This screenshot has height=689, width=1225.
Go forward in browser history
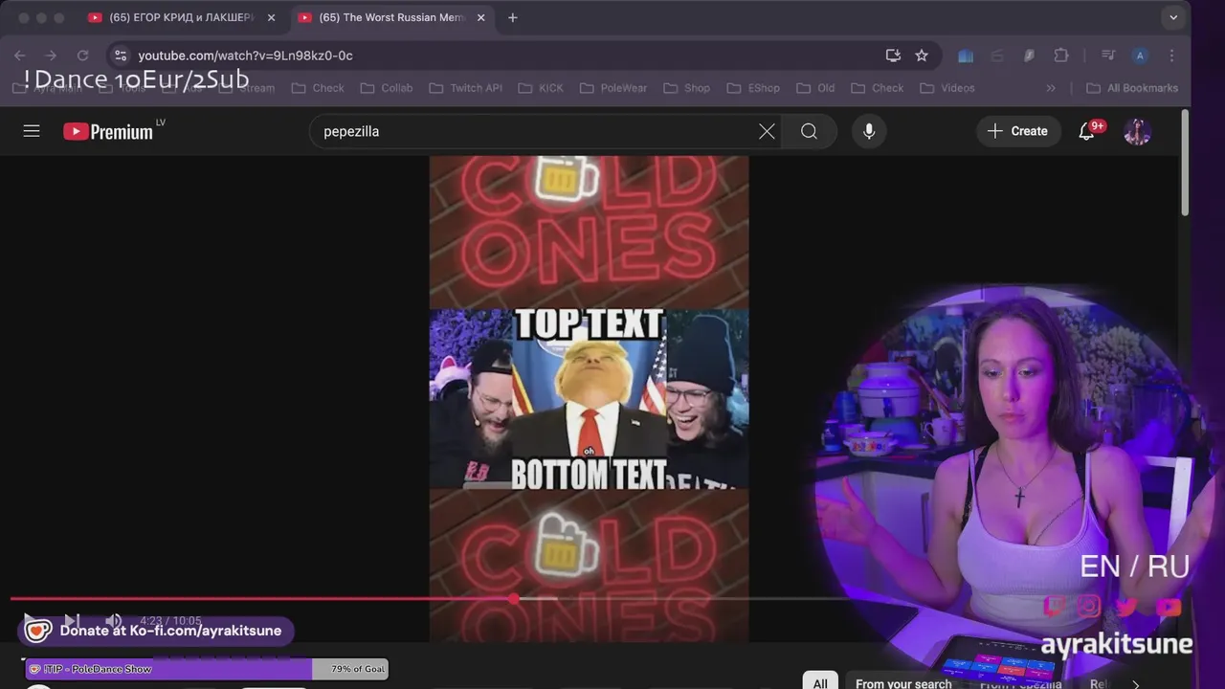pyautogui.click(x=51, y=56)
